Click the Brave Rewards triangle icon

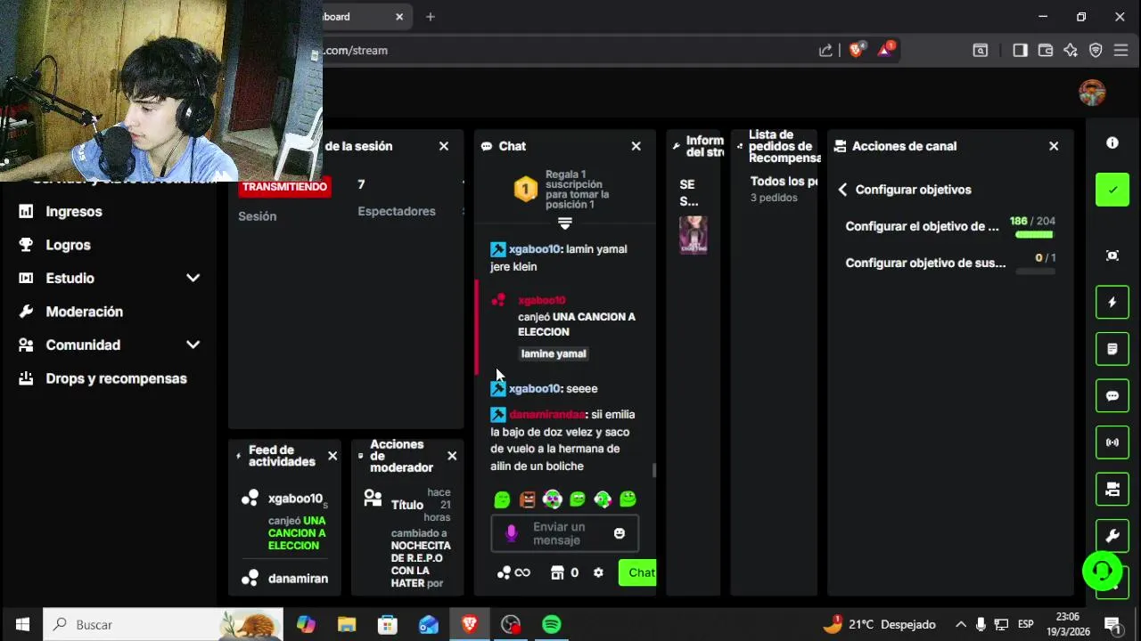coord(886,50)
